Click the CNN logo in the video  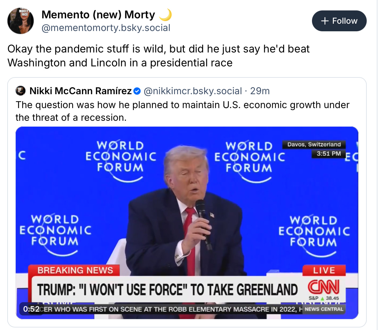point(323,287)
